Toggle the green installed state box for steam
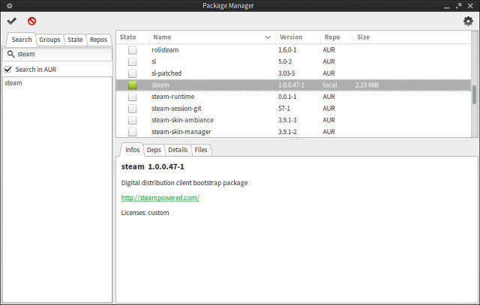The width and height of the screenshot is (480, 305). tap(133, 85)
